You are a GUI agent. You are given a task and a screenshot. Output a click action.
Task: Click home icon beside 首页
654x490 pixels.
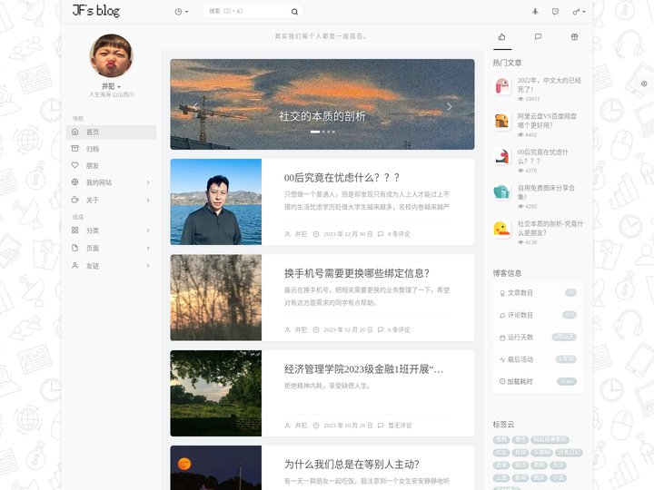pyautogui.click(x=75, y=132)
